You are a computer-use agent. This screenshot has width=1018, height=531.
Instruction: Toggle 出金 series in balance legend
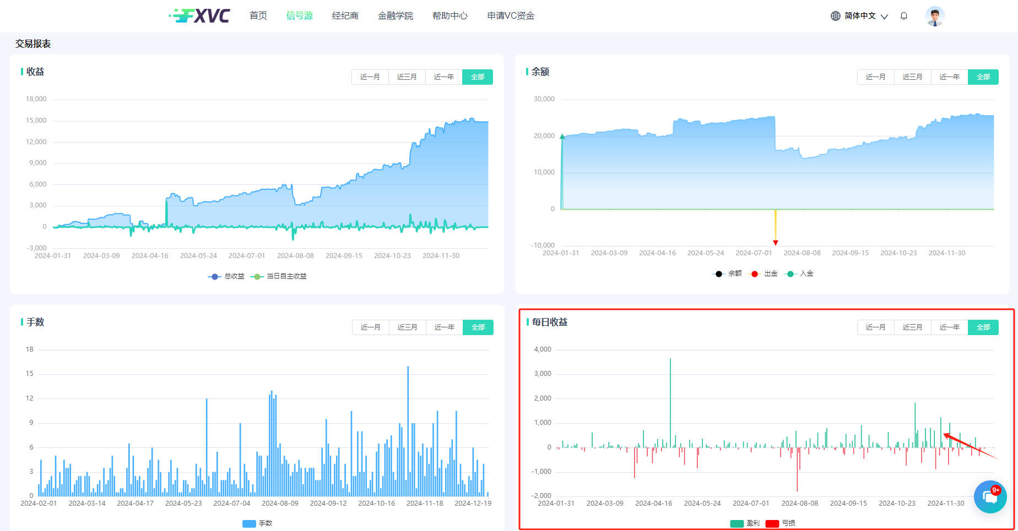(764, 273)
